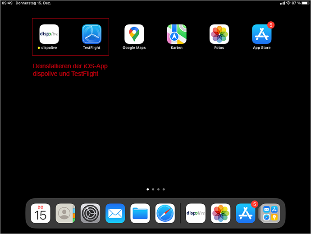The width and height of the screenshot is (311, 234).
Task: Open the dispolive app on home screen
Action: point(49,34)
